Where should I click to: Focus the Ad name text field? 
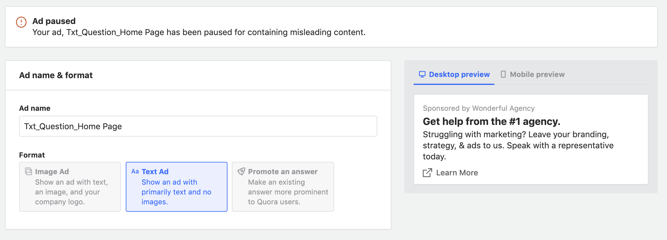point(198,126)
